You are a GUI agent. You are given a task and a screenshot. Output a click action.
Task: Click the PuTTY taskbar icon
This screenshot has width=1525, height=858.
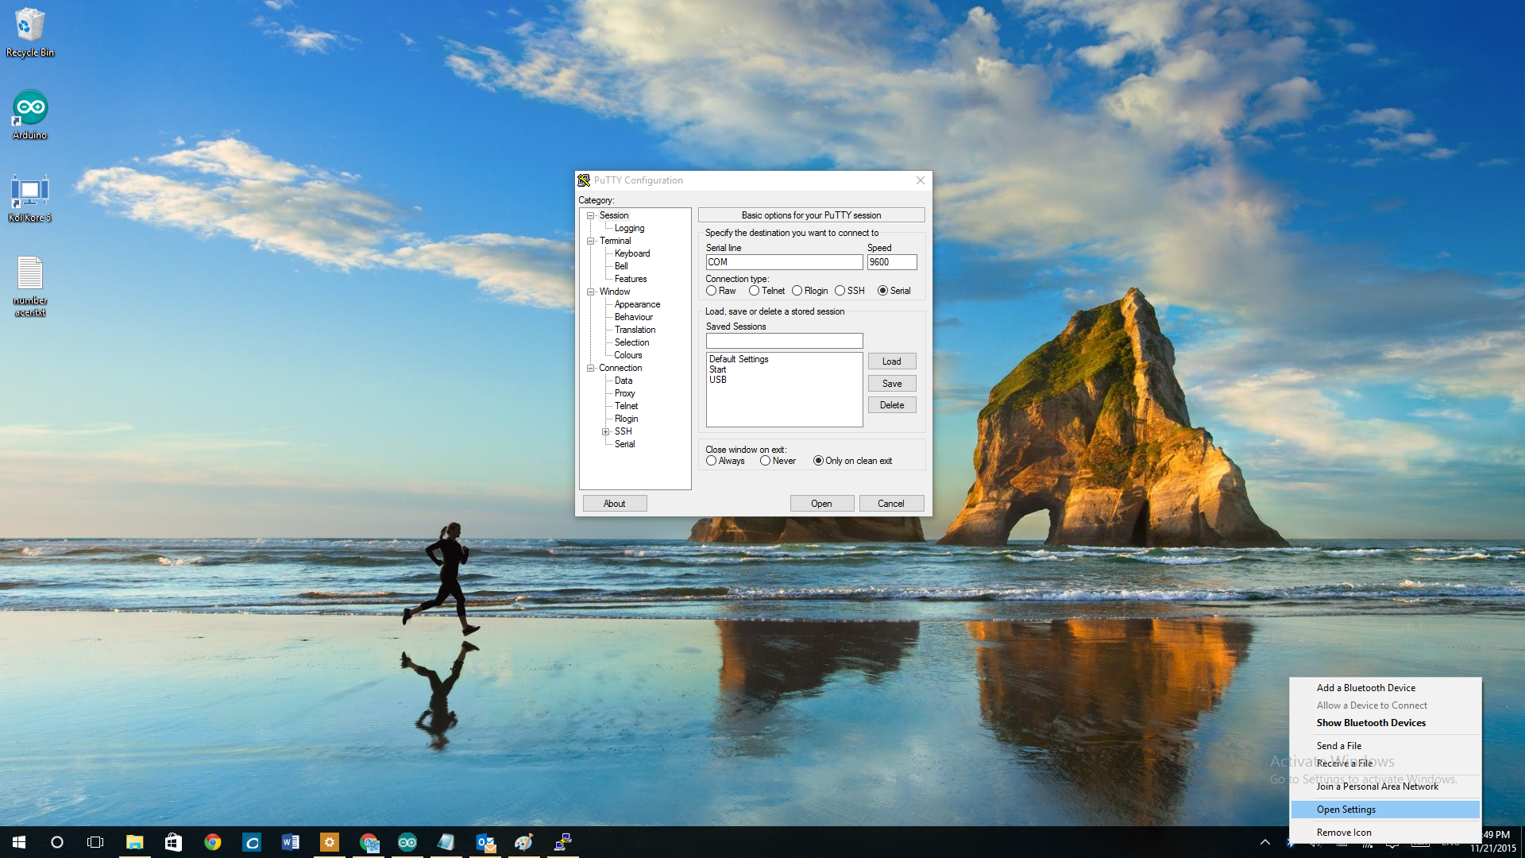[x=563, y=842]
